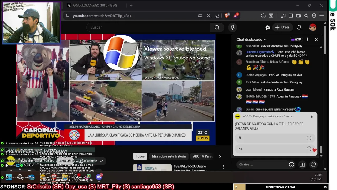337x190 pixels.
Task: Open a new browser tab
Action: (x=131, y=5)
